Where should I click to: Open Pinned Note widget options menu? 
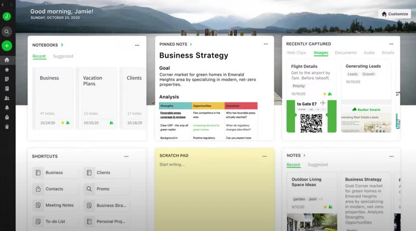[266, 44]
